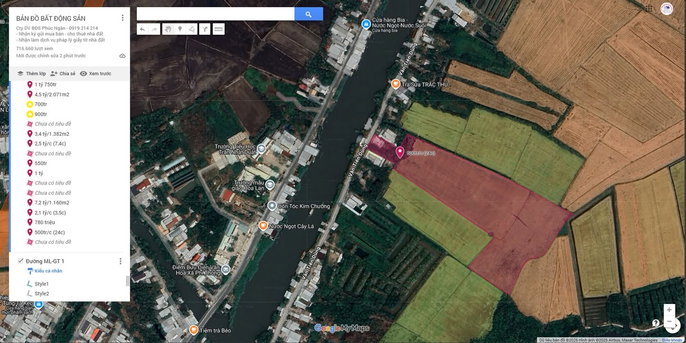Click the zoom in plus button
The image size is (686, 343).
669,310
